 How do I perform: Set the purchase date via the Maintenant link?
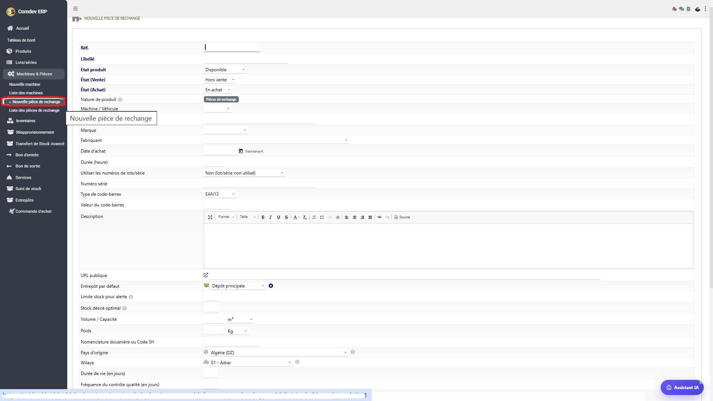[x=254, y=151]
